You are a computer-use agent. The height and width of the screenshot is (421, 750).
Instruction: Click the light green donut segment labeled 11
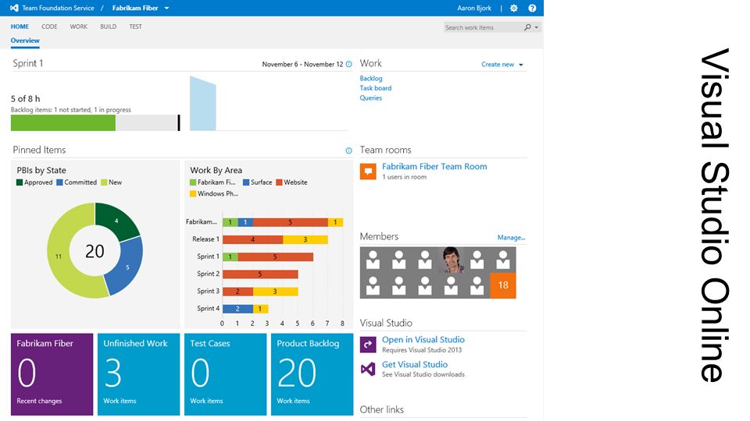[59, 256]
